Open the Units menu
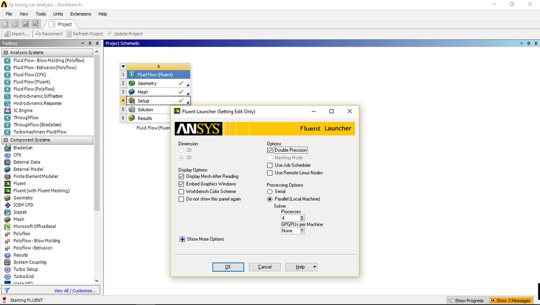This screenshot has width=540, height=305. [x=58, y=14]
